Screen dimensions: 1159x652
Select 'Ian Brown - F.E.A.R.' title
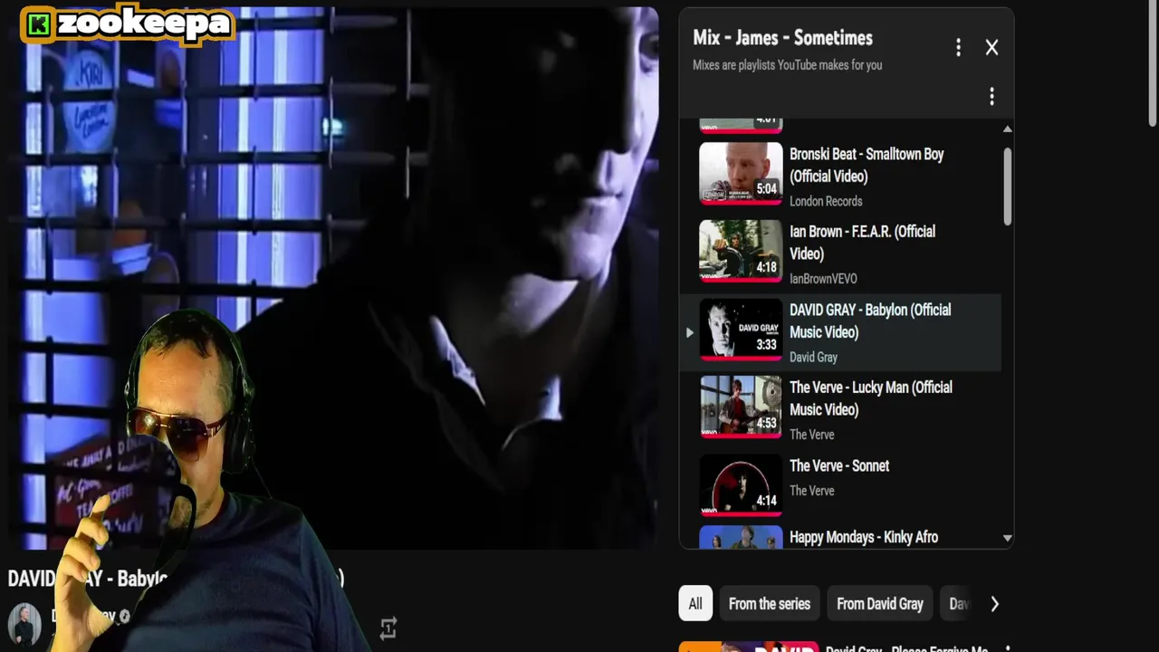pos(862,243)
